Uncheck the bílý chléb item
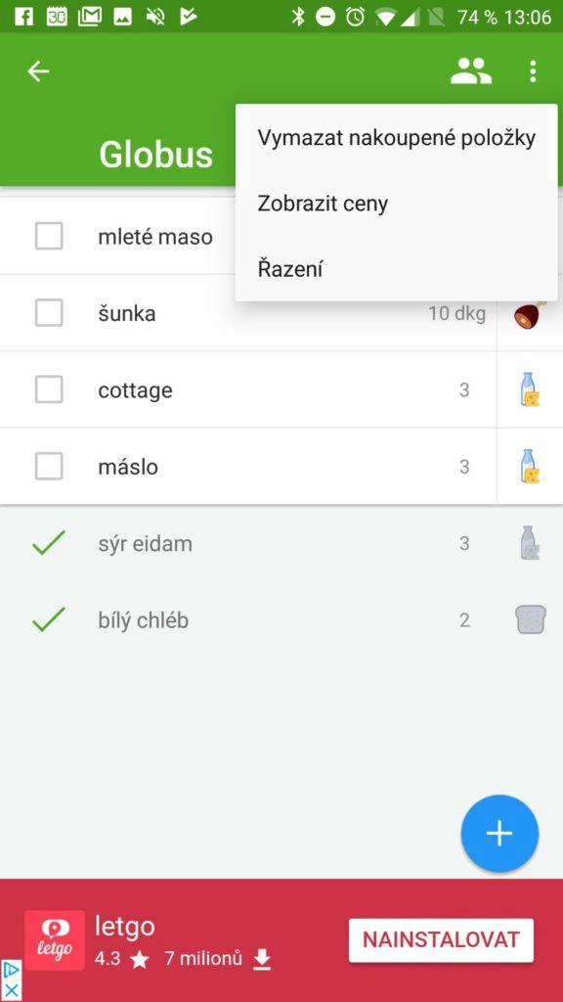563x1002 pixels. point(49,619)
